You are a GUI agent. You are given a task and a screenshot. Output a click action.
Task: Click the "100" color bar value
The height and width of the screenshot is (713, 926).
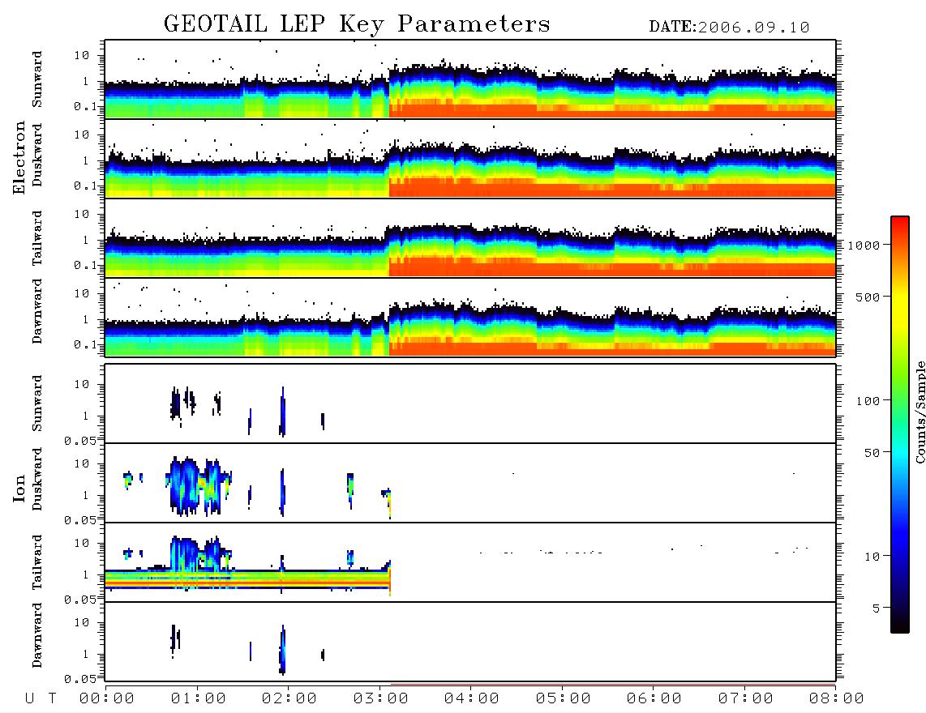pos(868,401)
